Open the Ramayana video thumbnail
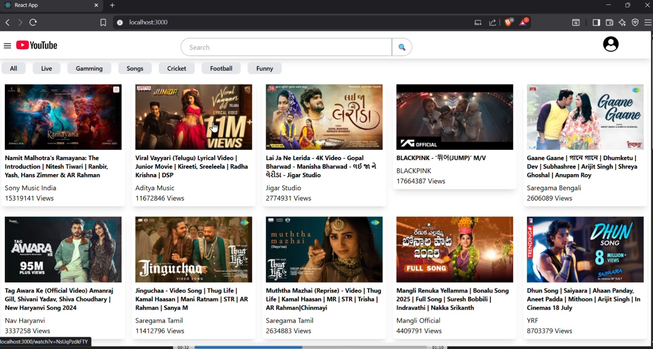Screen dimensions: 653x349 [x=63, y=117]
